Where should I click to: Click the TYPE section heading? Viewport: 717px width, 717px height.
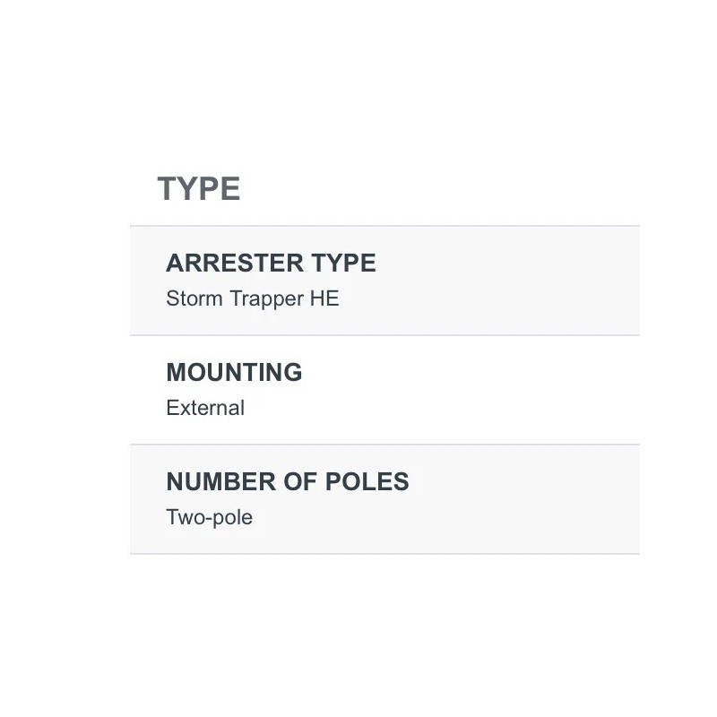[x=199, y=189]
